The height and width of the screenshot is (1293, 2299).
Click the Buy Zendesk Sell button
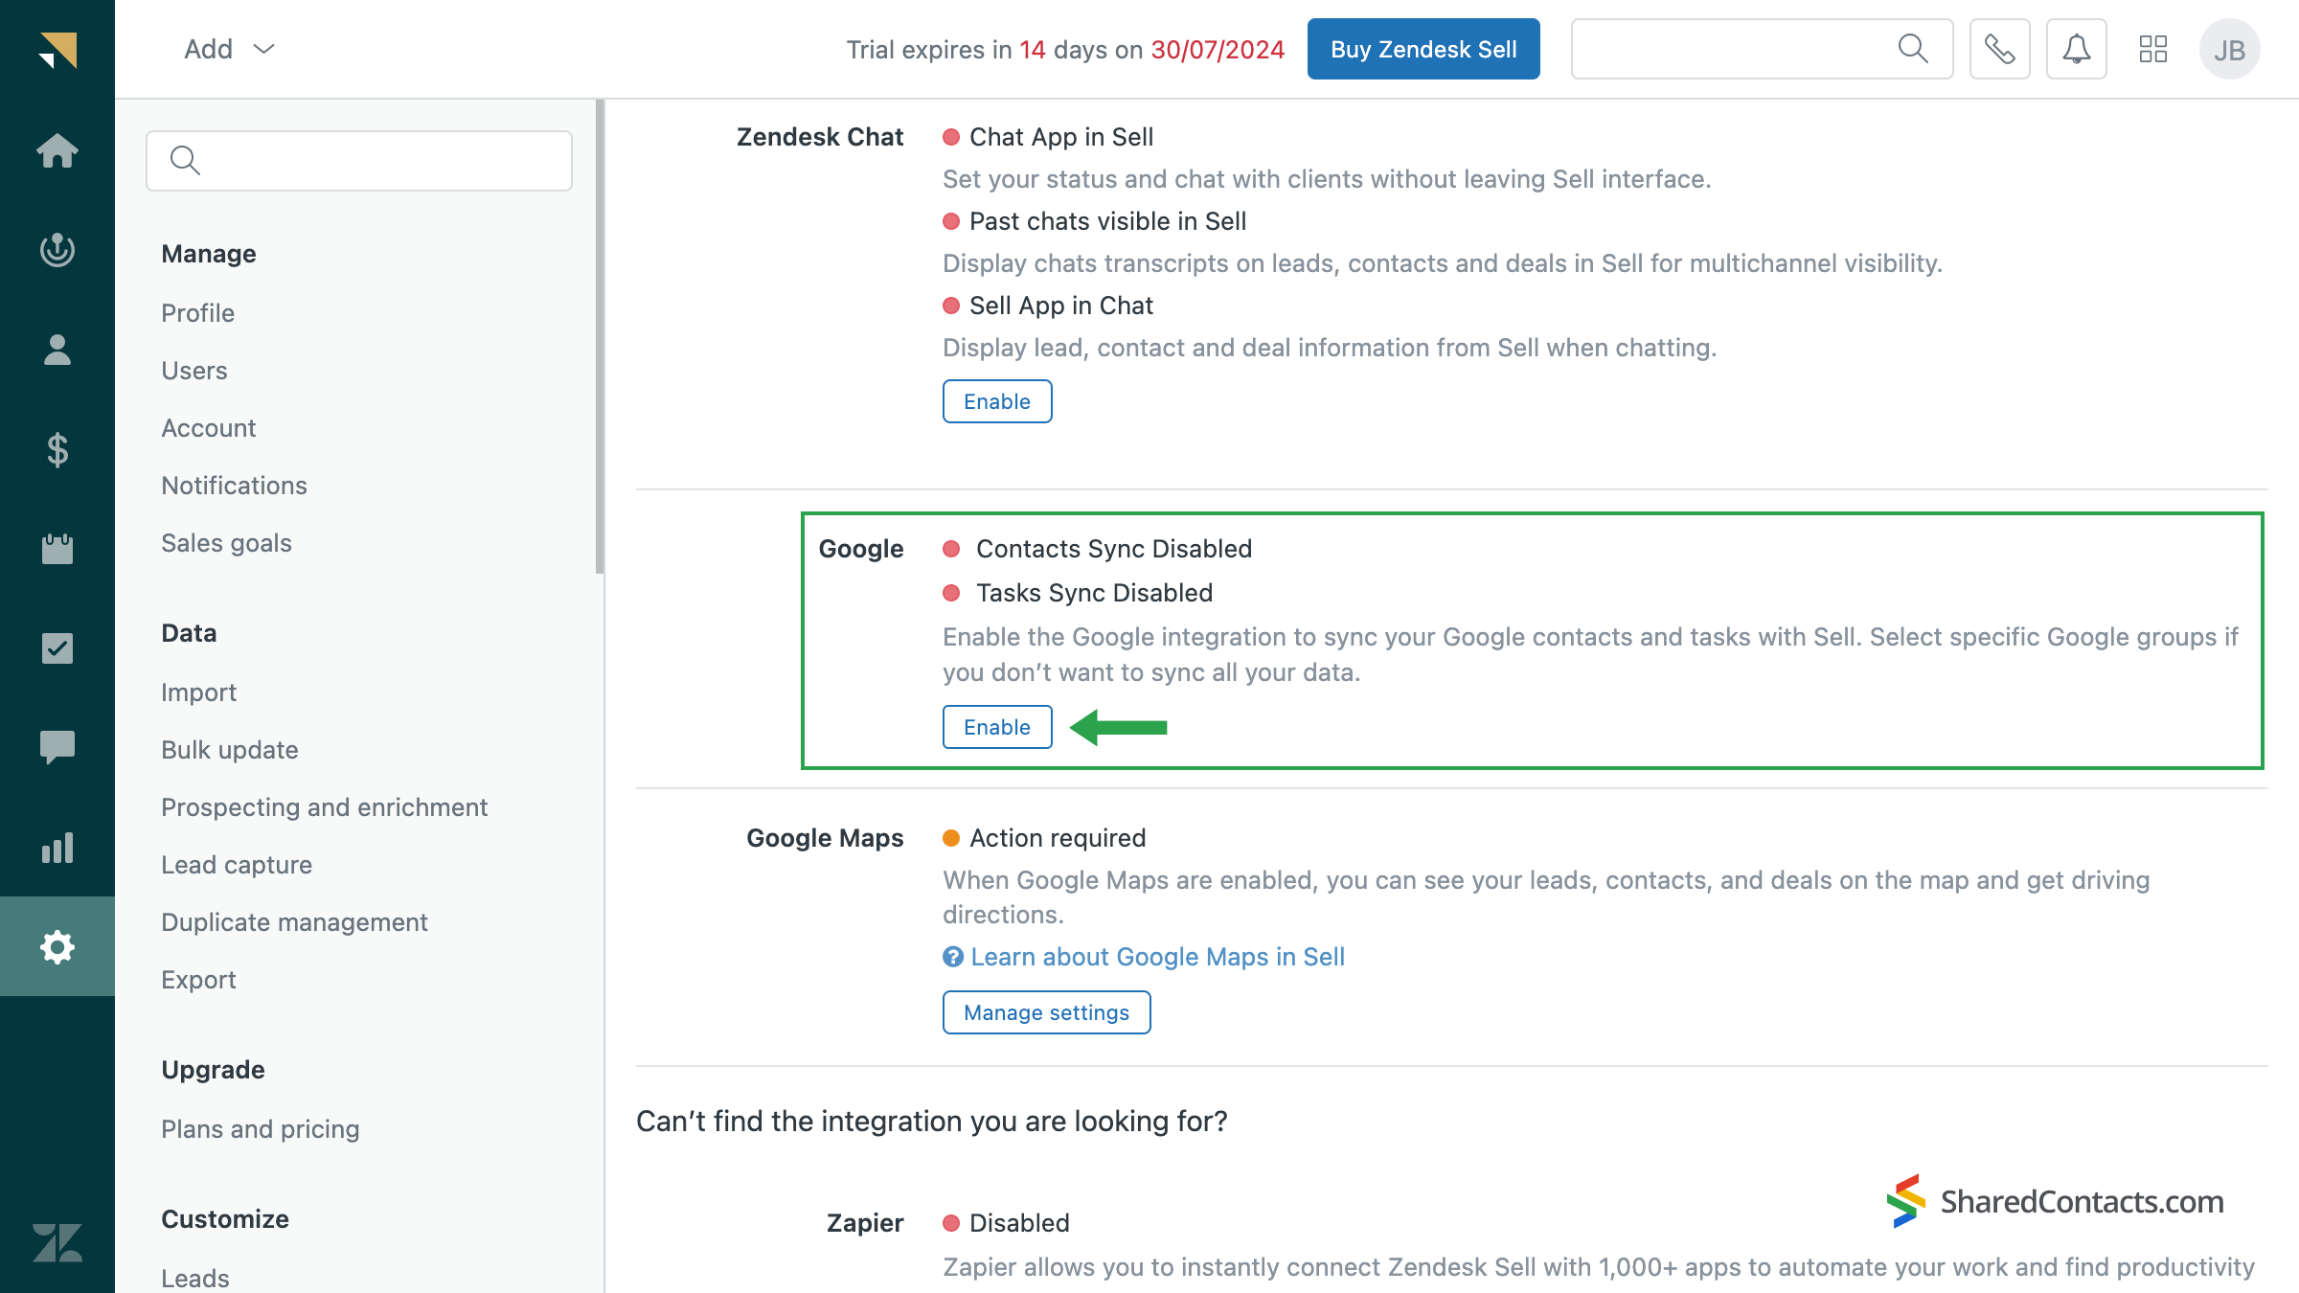[1423, 49]
